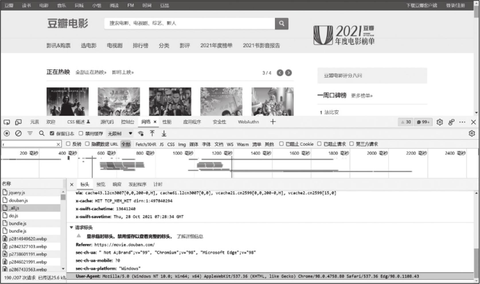Click the timeline overview at 1200 毫秒 marker

[222, 153]
